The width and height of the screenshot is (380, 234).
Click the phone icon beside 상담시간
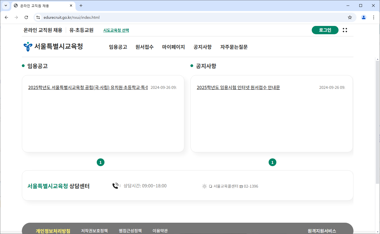(x=115, y=186)
